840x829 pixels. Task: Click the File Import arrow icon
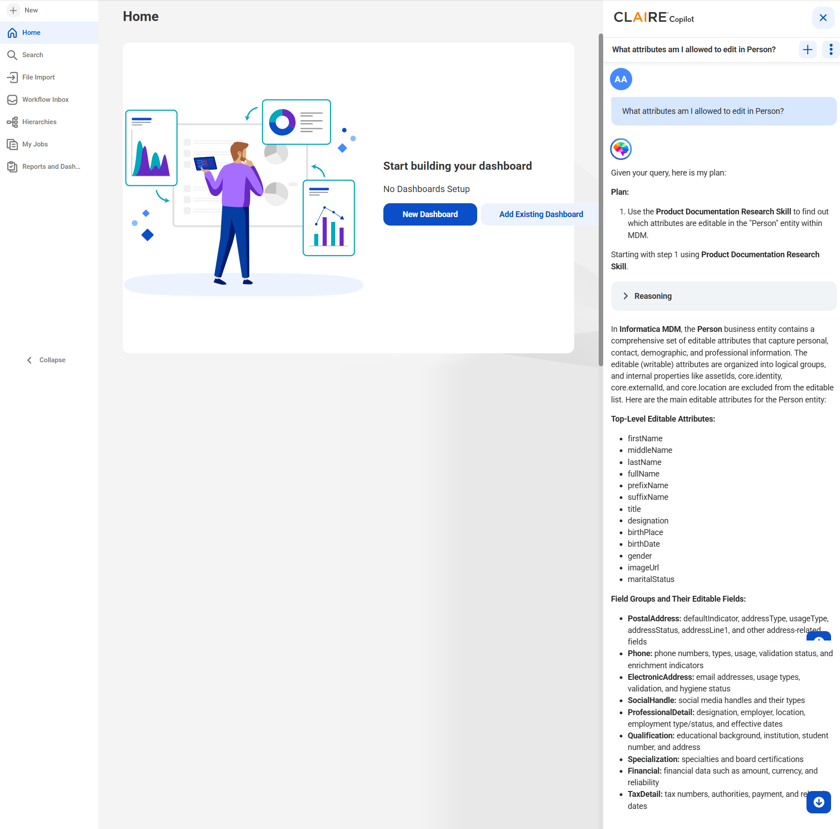coord(13,77)
